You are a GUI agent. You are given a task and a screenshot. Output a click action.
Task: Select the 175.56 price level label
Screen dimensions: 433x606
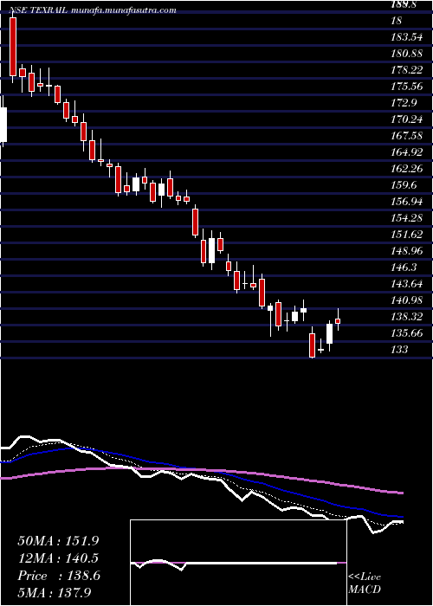coord(407,87)
